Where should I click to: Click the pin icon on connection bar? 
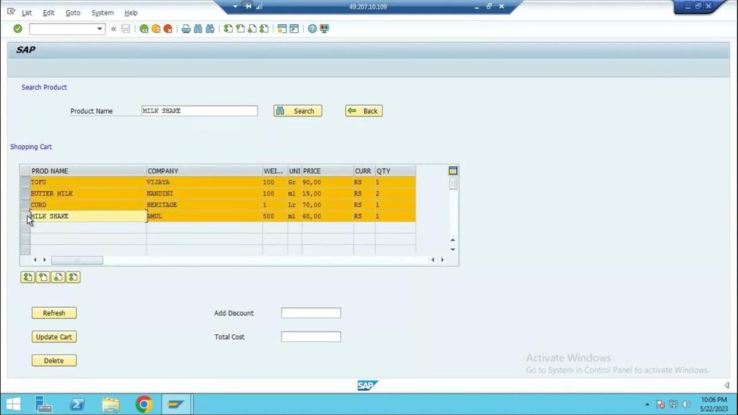pos(248,6)
